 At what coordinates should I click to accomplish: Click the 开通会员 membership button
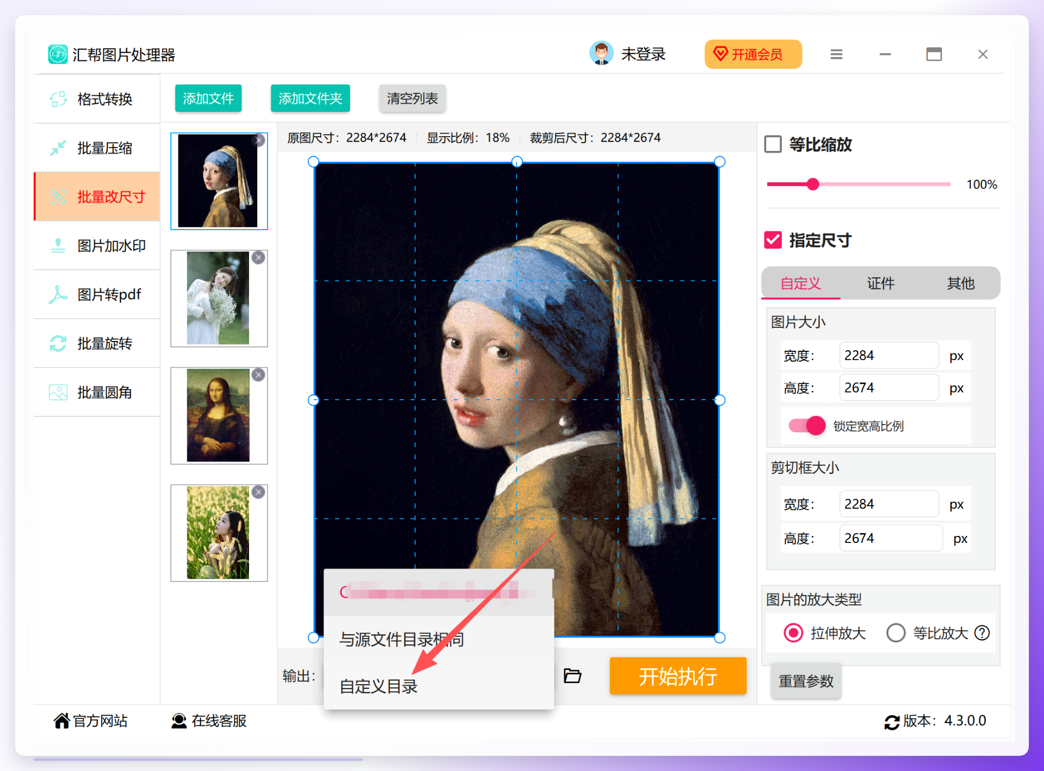click(x=753, y=54)
